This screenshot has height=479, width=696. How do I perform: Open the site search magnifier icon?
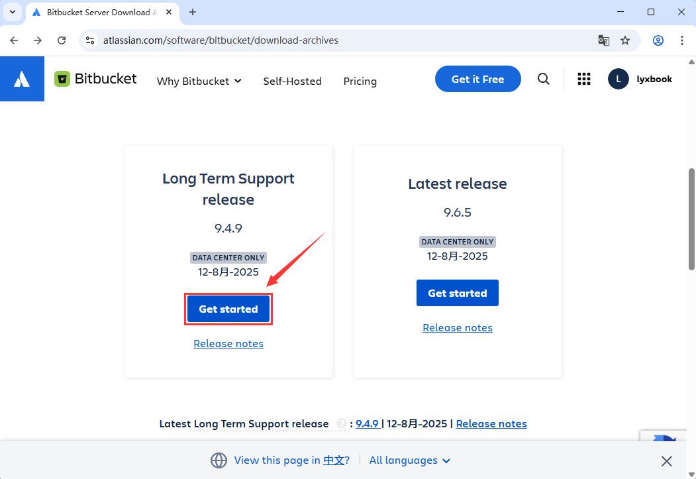point(543,79)
